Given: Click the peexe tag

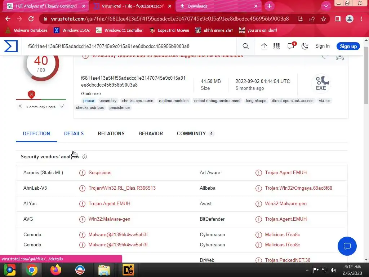Looking at the screenshot, I should coord(89,101).
